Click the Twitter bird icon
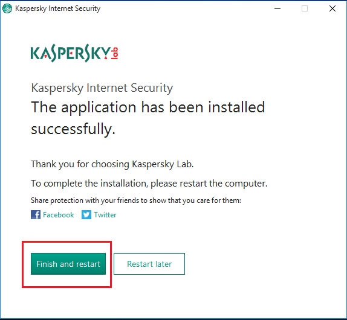The image size is (347, 320). (86, 214)
